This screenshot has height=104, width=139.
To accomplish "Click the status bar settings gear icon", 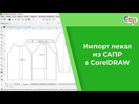I will [2, 90].
